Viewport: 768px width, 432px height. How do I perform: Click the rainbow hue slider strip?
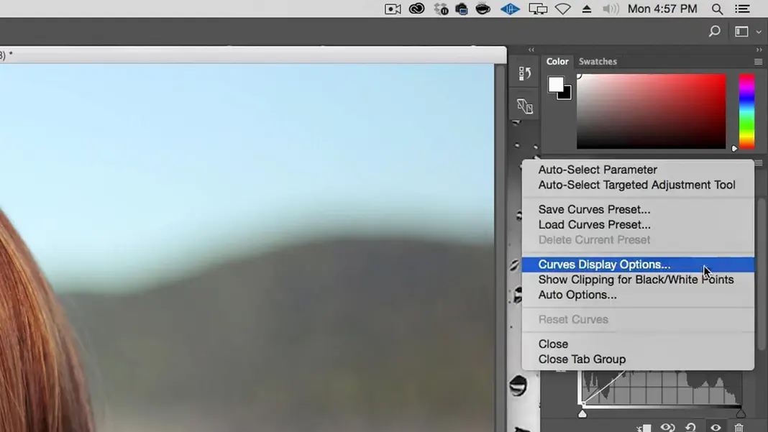pos(746,111)
